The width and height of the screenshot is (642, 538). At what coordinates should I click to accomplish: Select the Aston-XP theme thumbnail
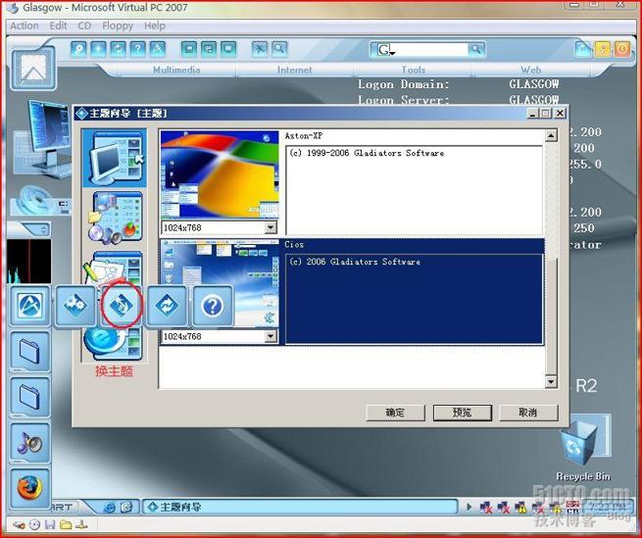(x=220, y=174)
